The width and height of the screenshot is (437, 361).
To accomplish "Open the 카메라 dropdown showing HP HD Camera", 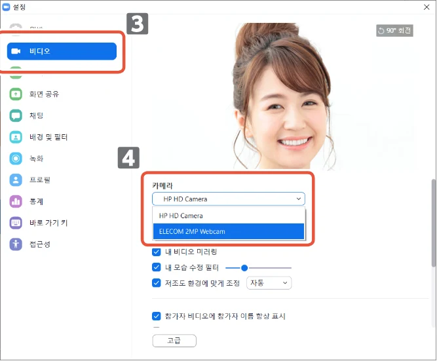I will pyautogui.click(x=229, y=199).
